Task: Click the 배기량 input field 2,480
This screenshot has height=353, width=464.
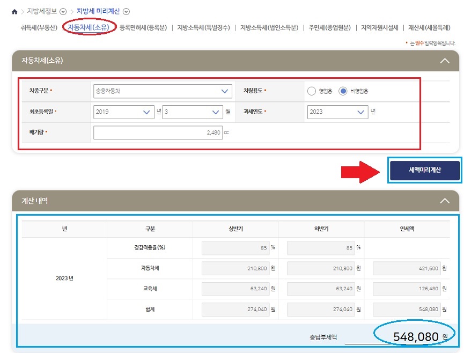Action: (x=158, y=133)
